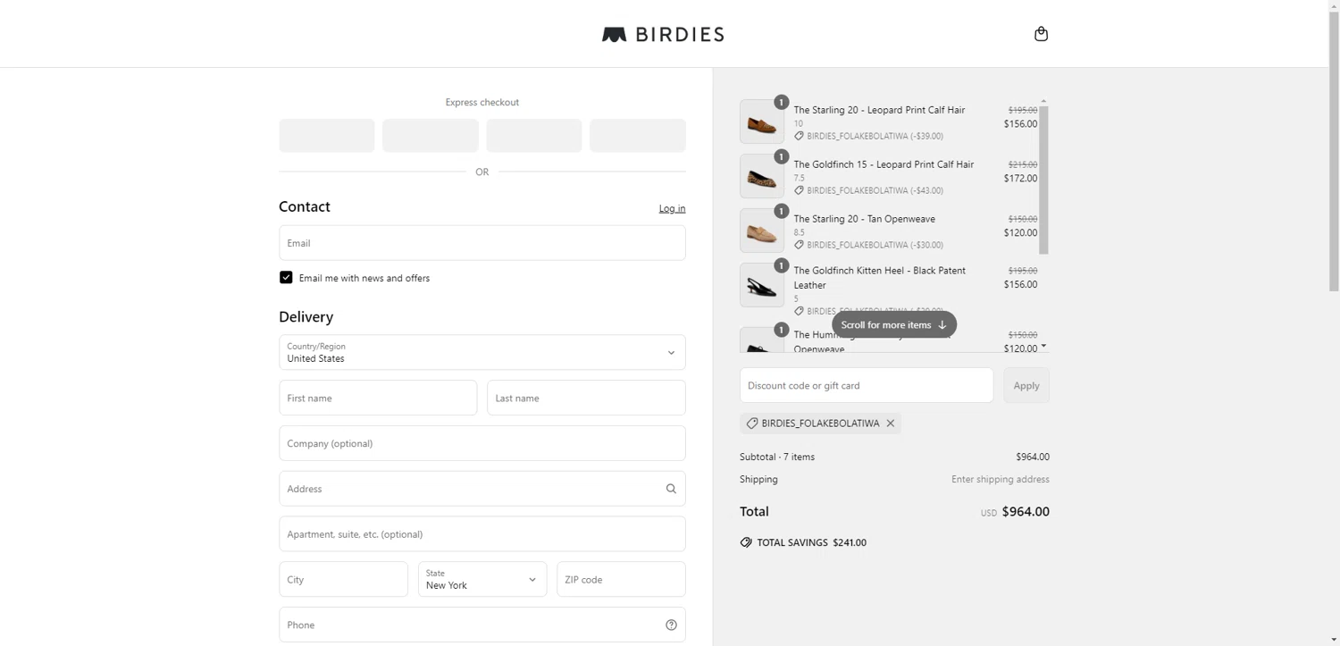Viewport: 1340px width, 646px height.
Task: Click the phone field help icon
Action: (x=671, y=625)
